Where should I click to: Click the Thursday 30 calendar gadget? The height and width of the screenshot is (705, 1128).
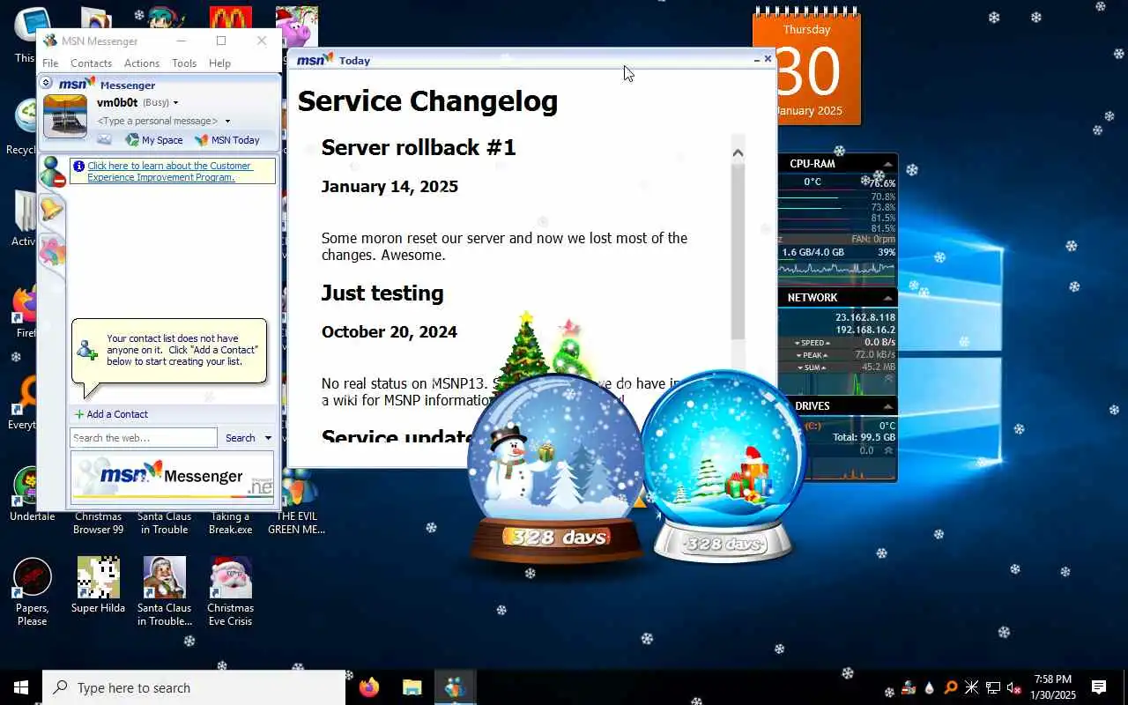[806, 68]
